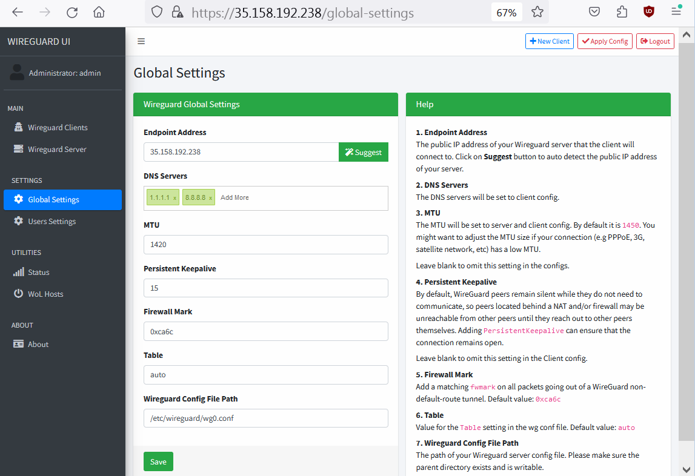
Task: Open the browser extensions puzzle icon
Action: (622, 12)
